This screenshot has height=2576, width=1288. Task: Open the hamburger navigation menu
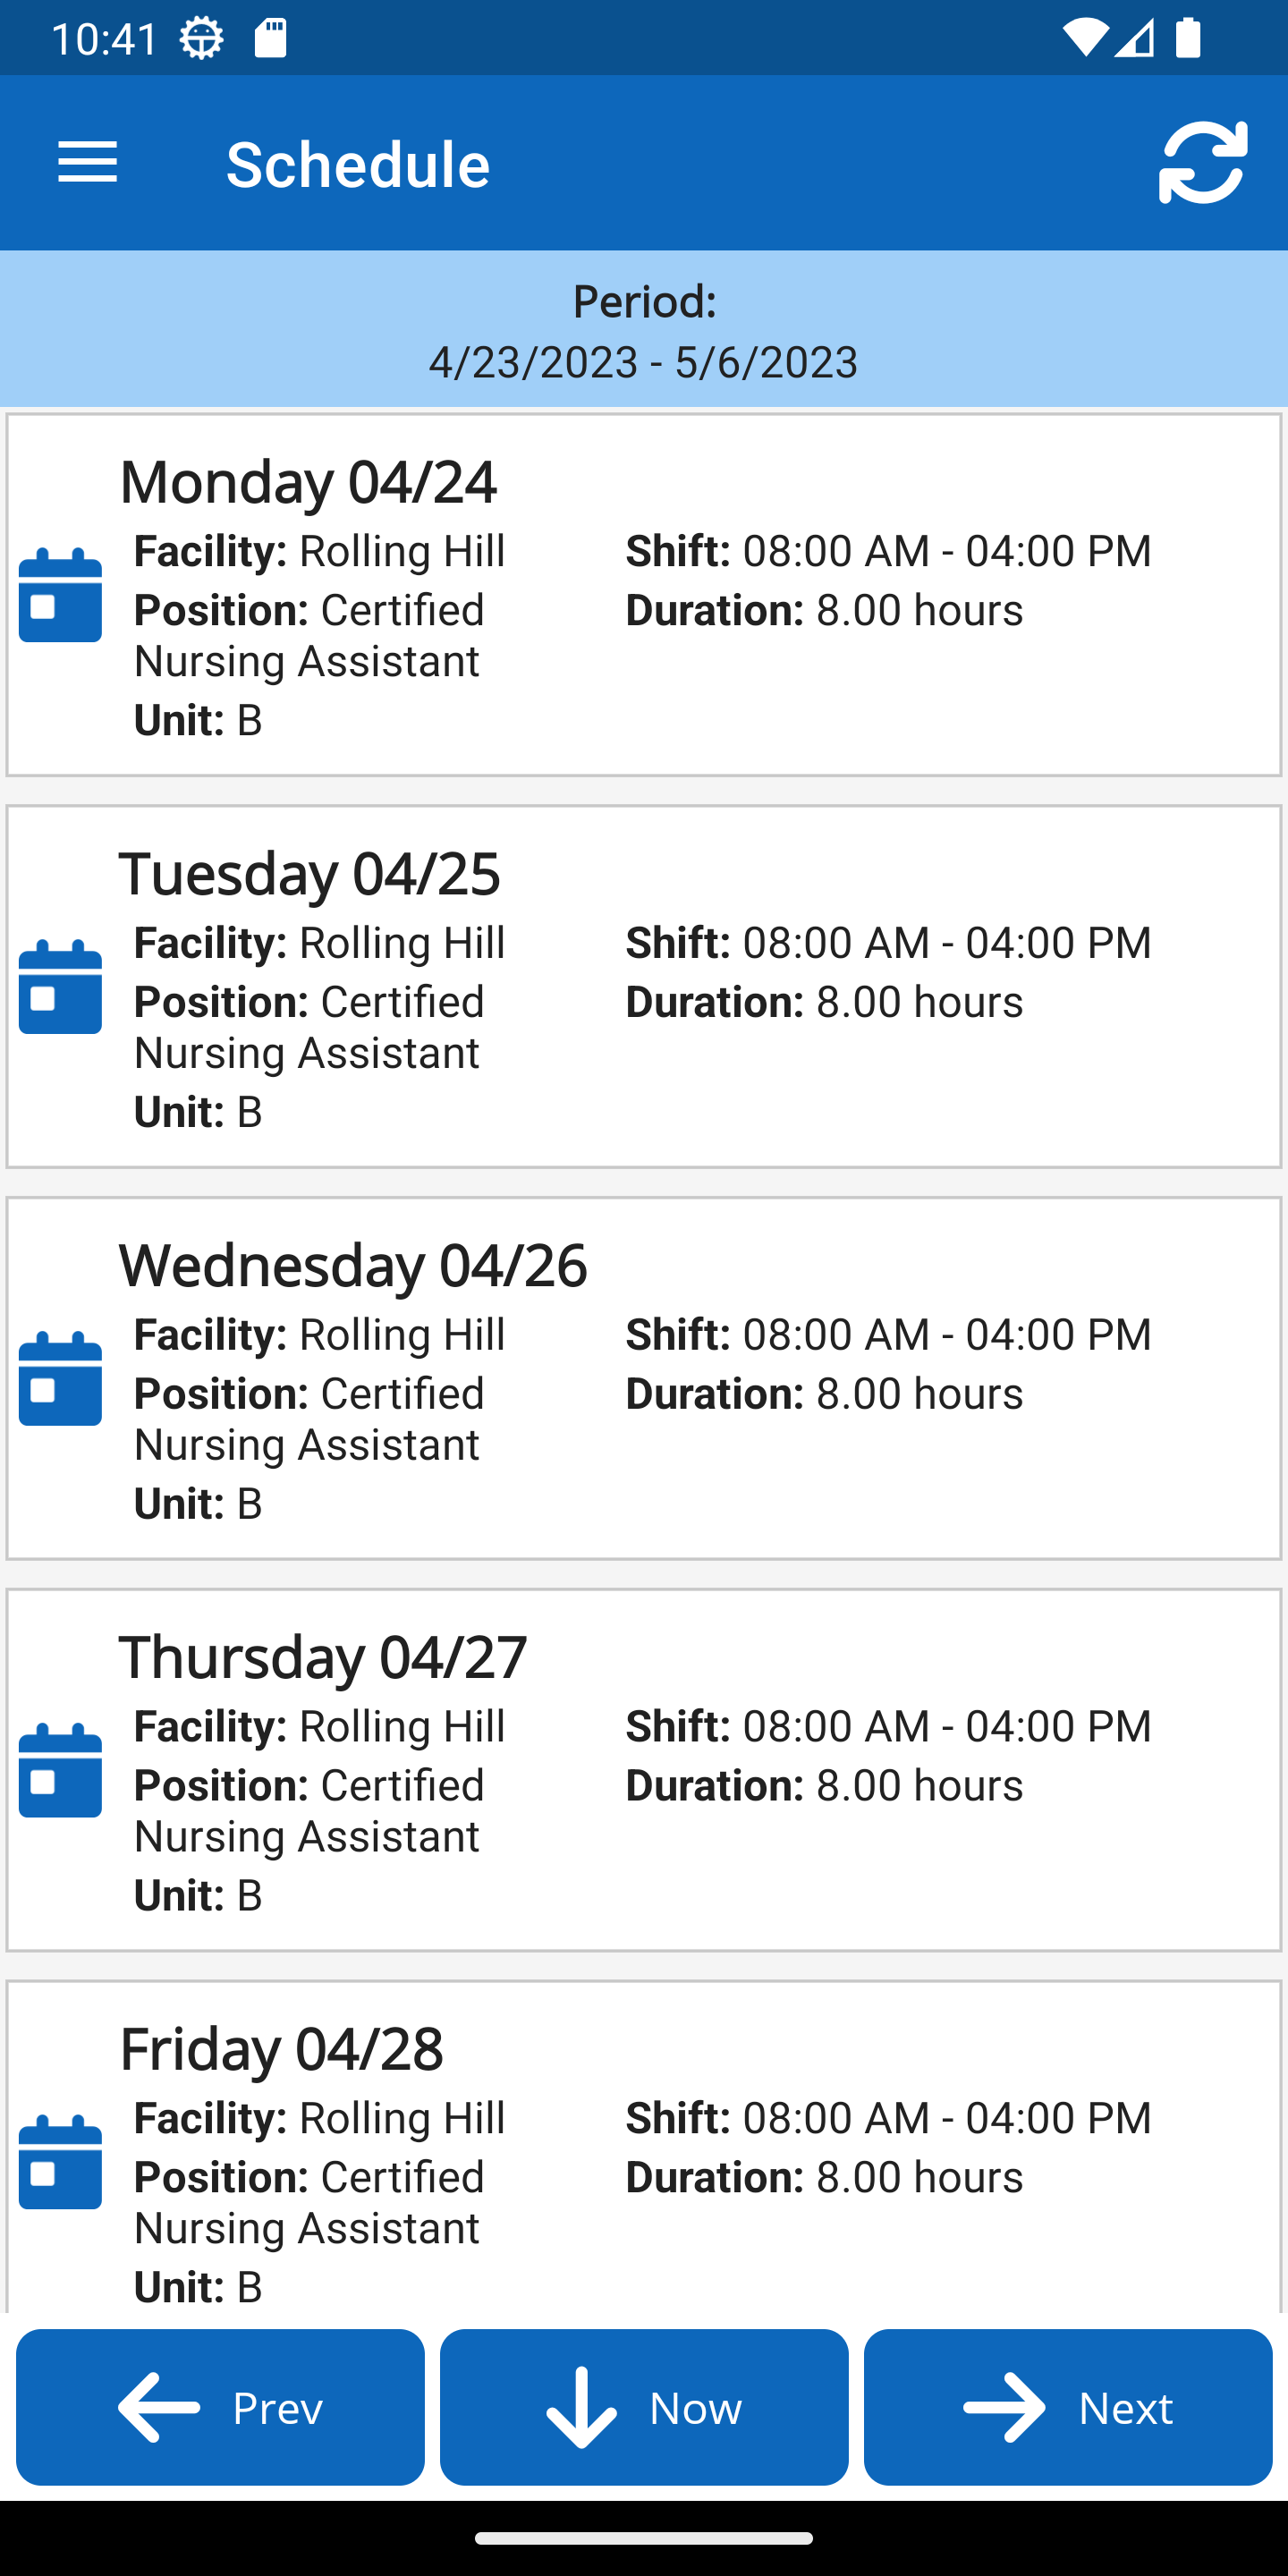88,163
